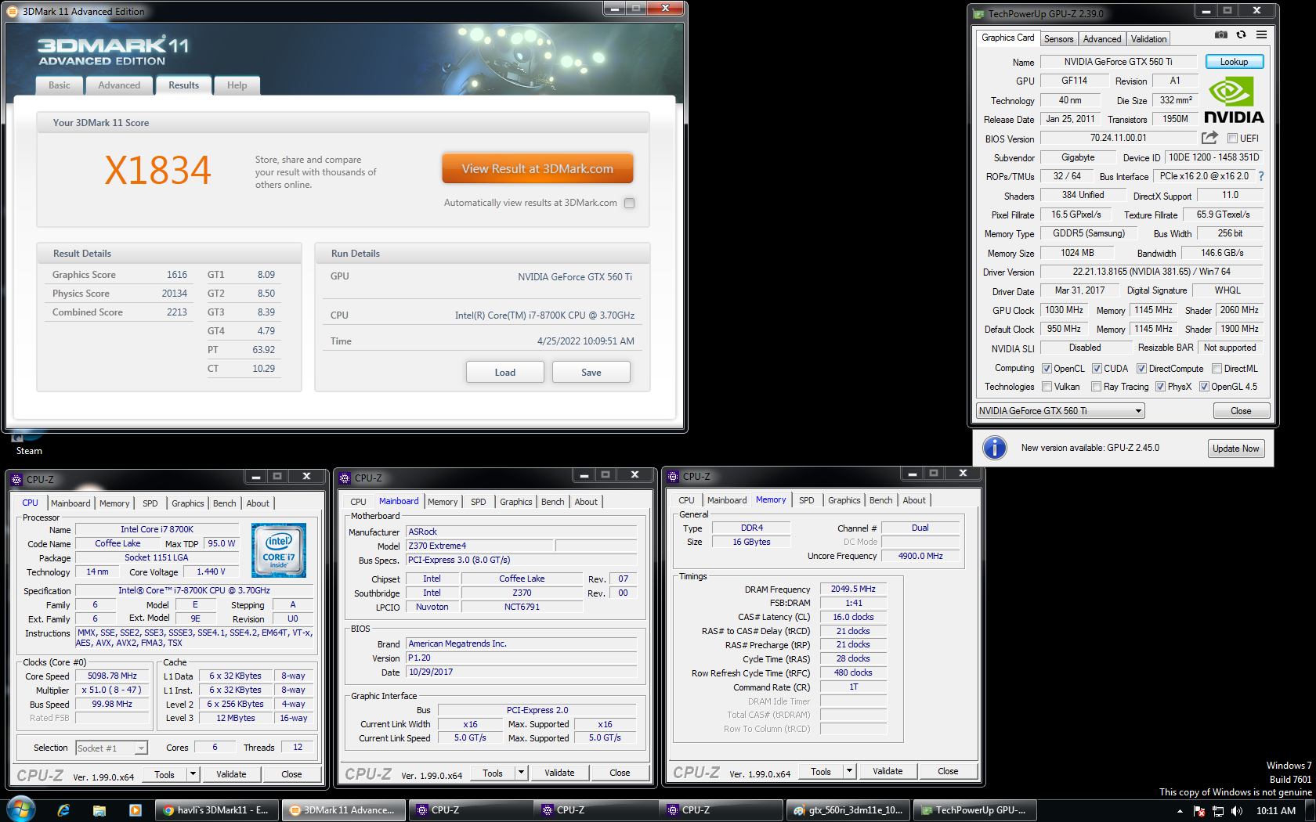
Task: Switch to the Advanced tab in 3DMark 11
Action: 119,85
